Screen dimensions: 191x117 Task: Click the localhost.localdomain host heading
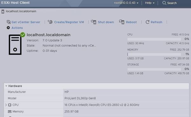48,35
